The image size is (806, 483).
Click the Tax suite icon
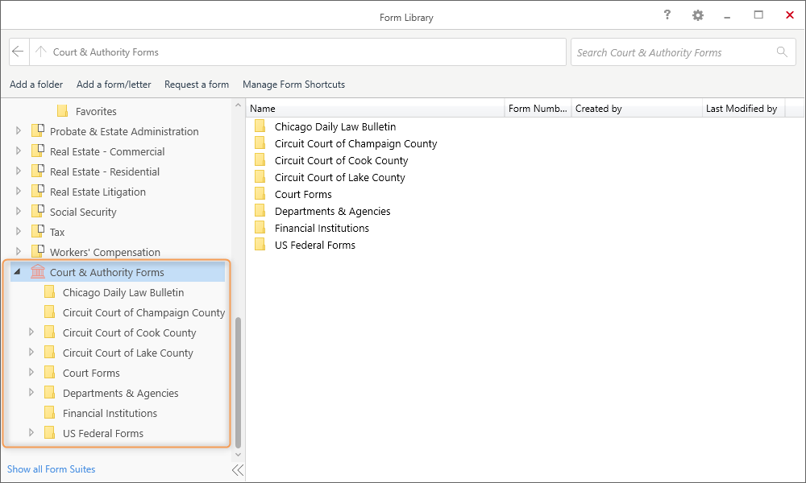[x=38, y=232]
